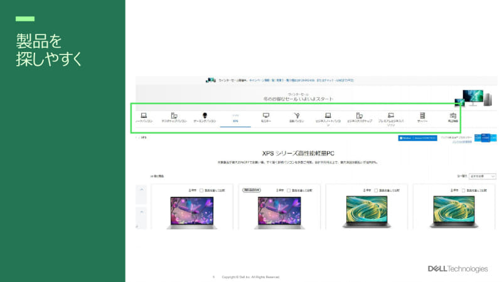Click the monitor and PC banner image
The height and width of the screenshot is (282, 502).
[473, 98]
